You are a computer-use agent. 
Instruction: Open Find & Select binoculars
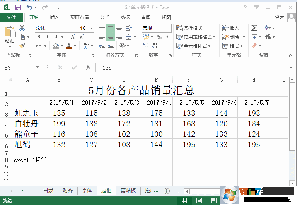coord(268,37)
